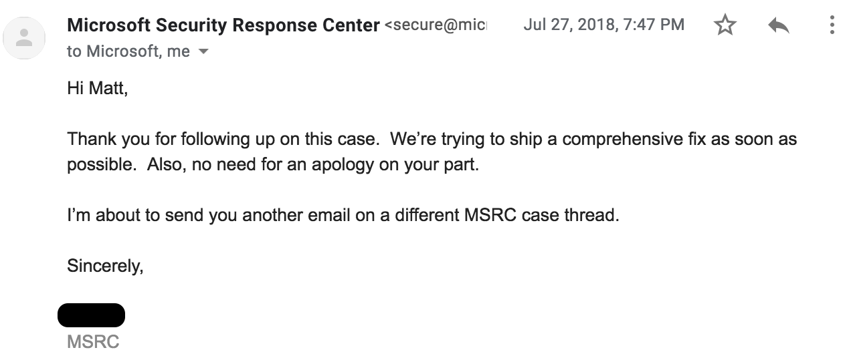
Task: Click the Reply arrow icon
Action: tap(778, 25)
